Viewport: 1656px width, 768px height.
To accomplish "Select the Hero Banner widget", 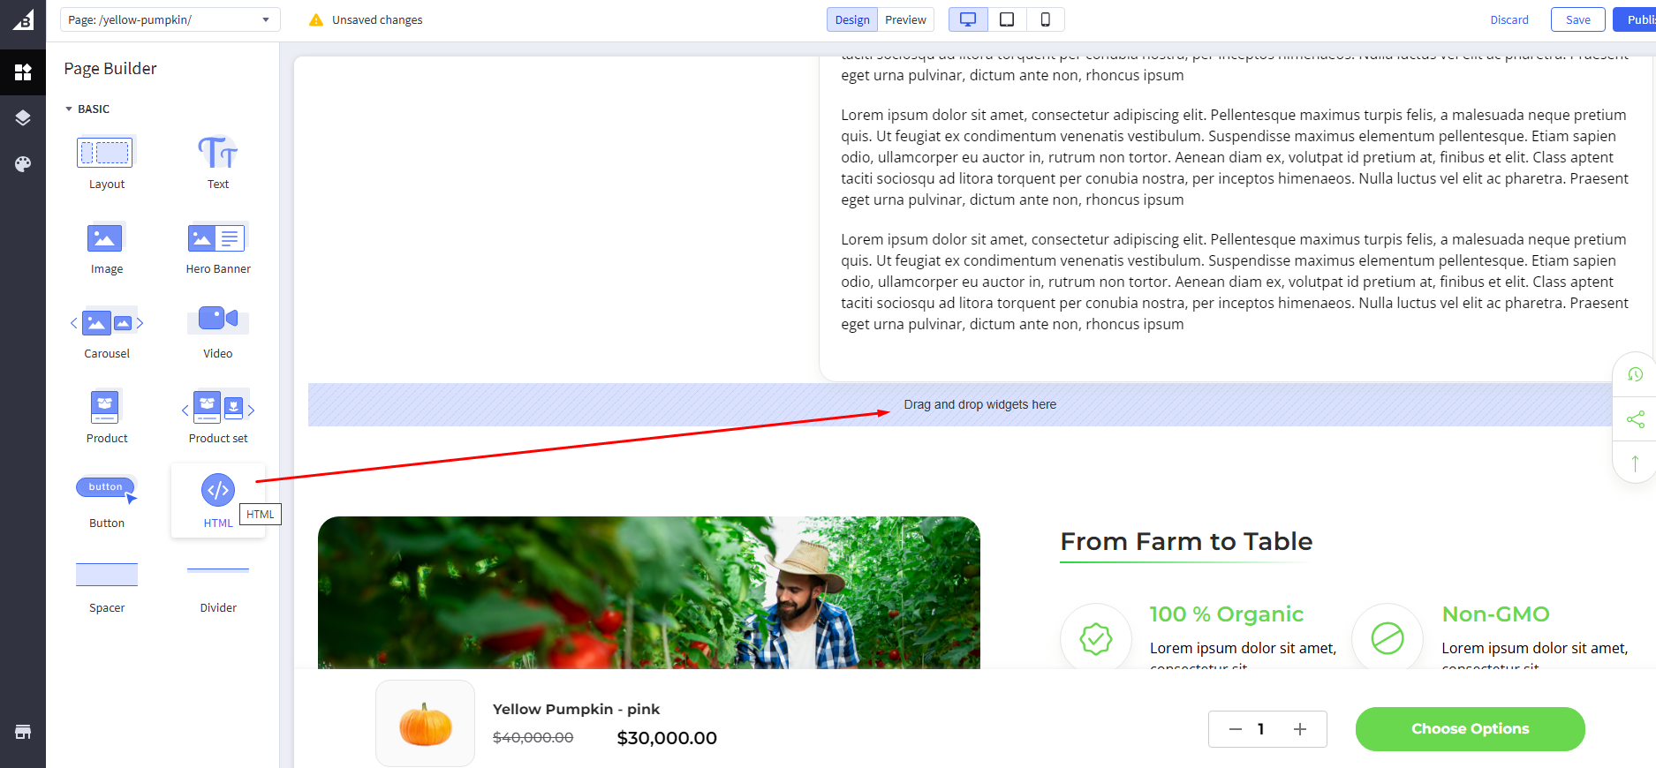I will point(218,248).
